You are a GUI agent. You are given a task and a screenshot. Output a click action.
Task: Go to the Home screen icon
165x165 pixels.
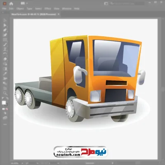click(x=11, y=4)
